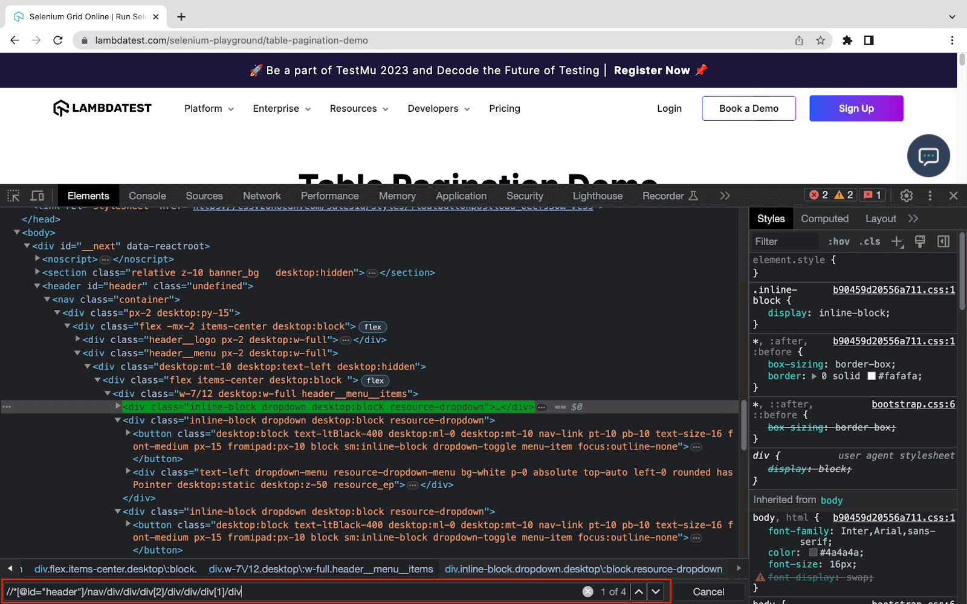Open the chat widget bubble
The height and width of the screenshot is (604, 967).
coord(928,156)
